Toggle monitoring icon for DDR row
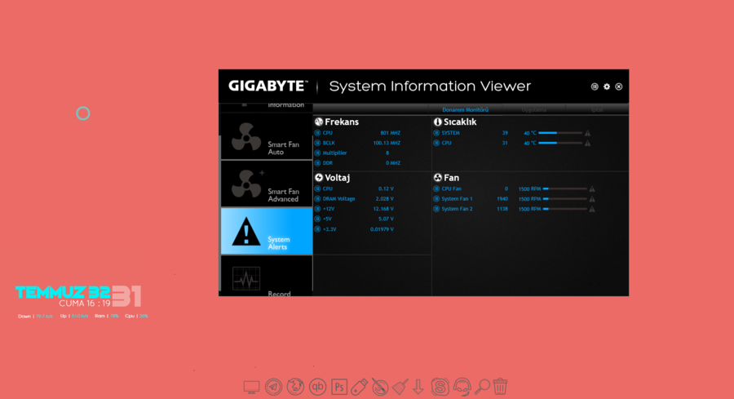 pos(317,163)
